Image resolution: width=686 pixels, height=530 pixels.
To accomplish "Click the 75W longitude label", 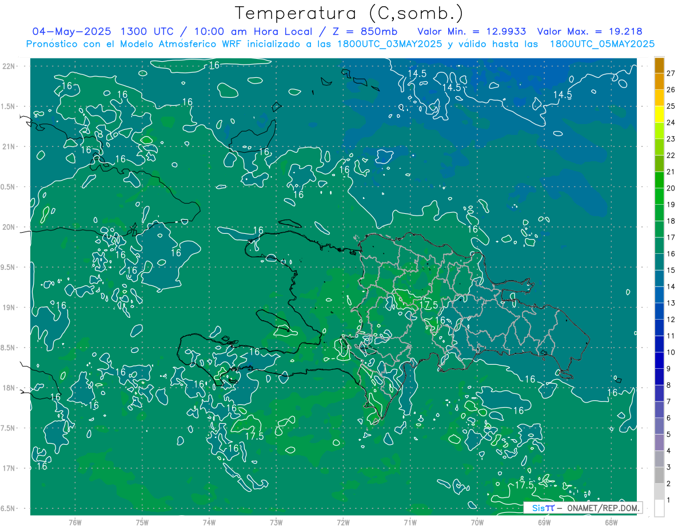I will click(142, 523).
